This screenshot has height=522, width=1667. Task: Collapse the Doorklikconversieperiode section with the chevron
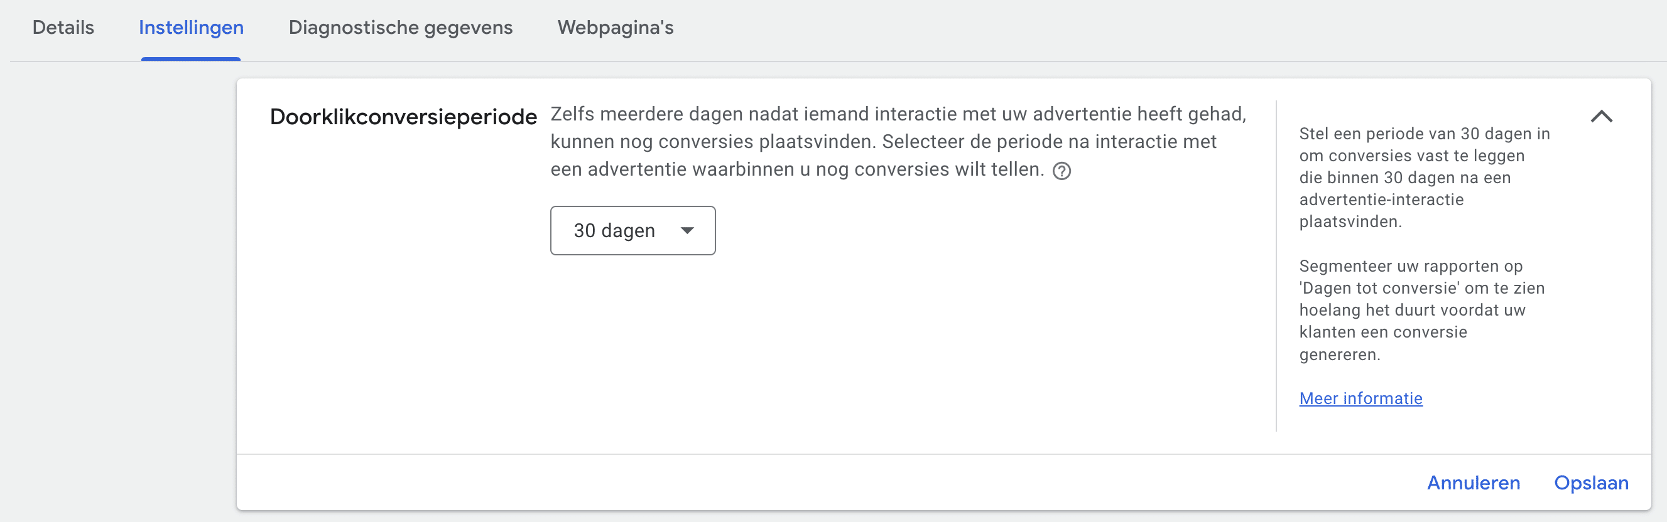tap(1601, 116)
